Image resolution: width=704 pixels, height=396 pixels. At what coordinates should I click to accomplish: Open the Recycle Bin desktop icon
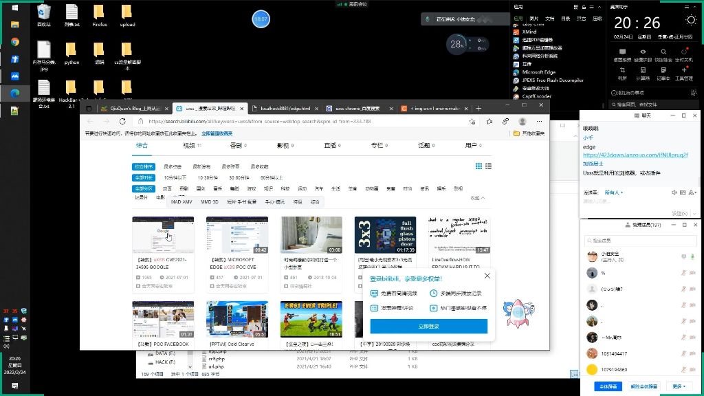coord(43,16)
